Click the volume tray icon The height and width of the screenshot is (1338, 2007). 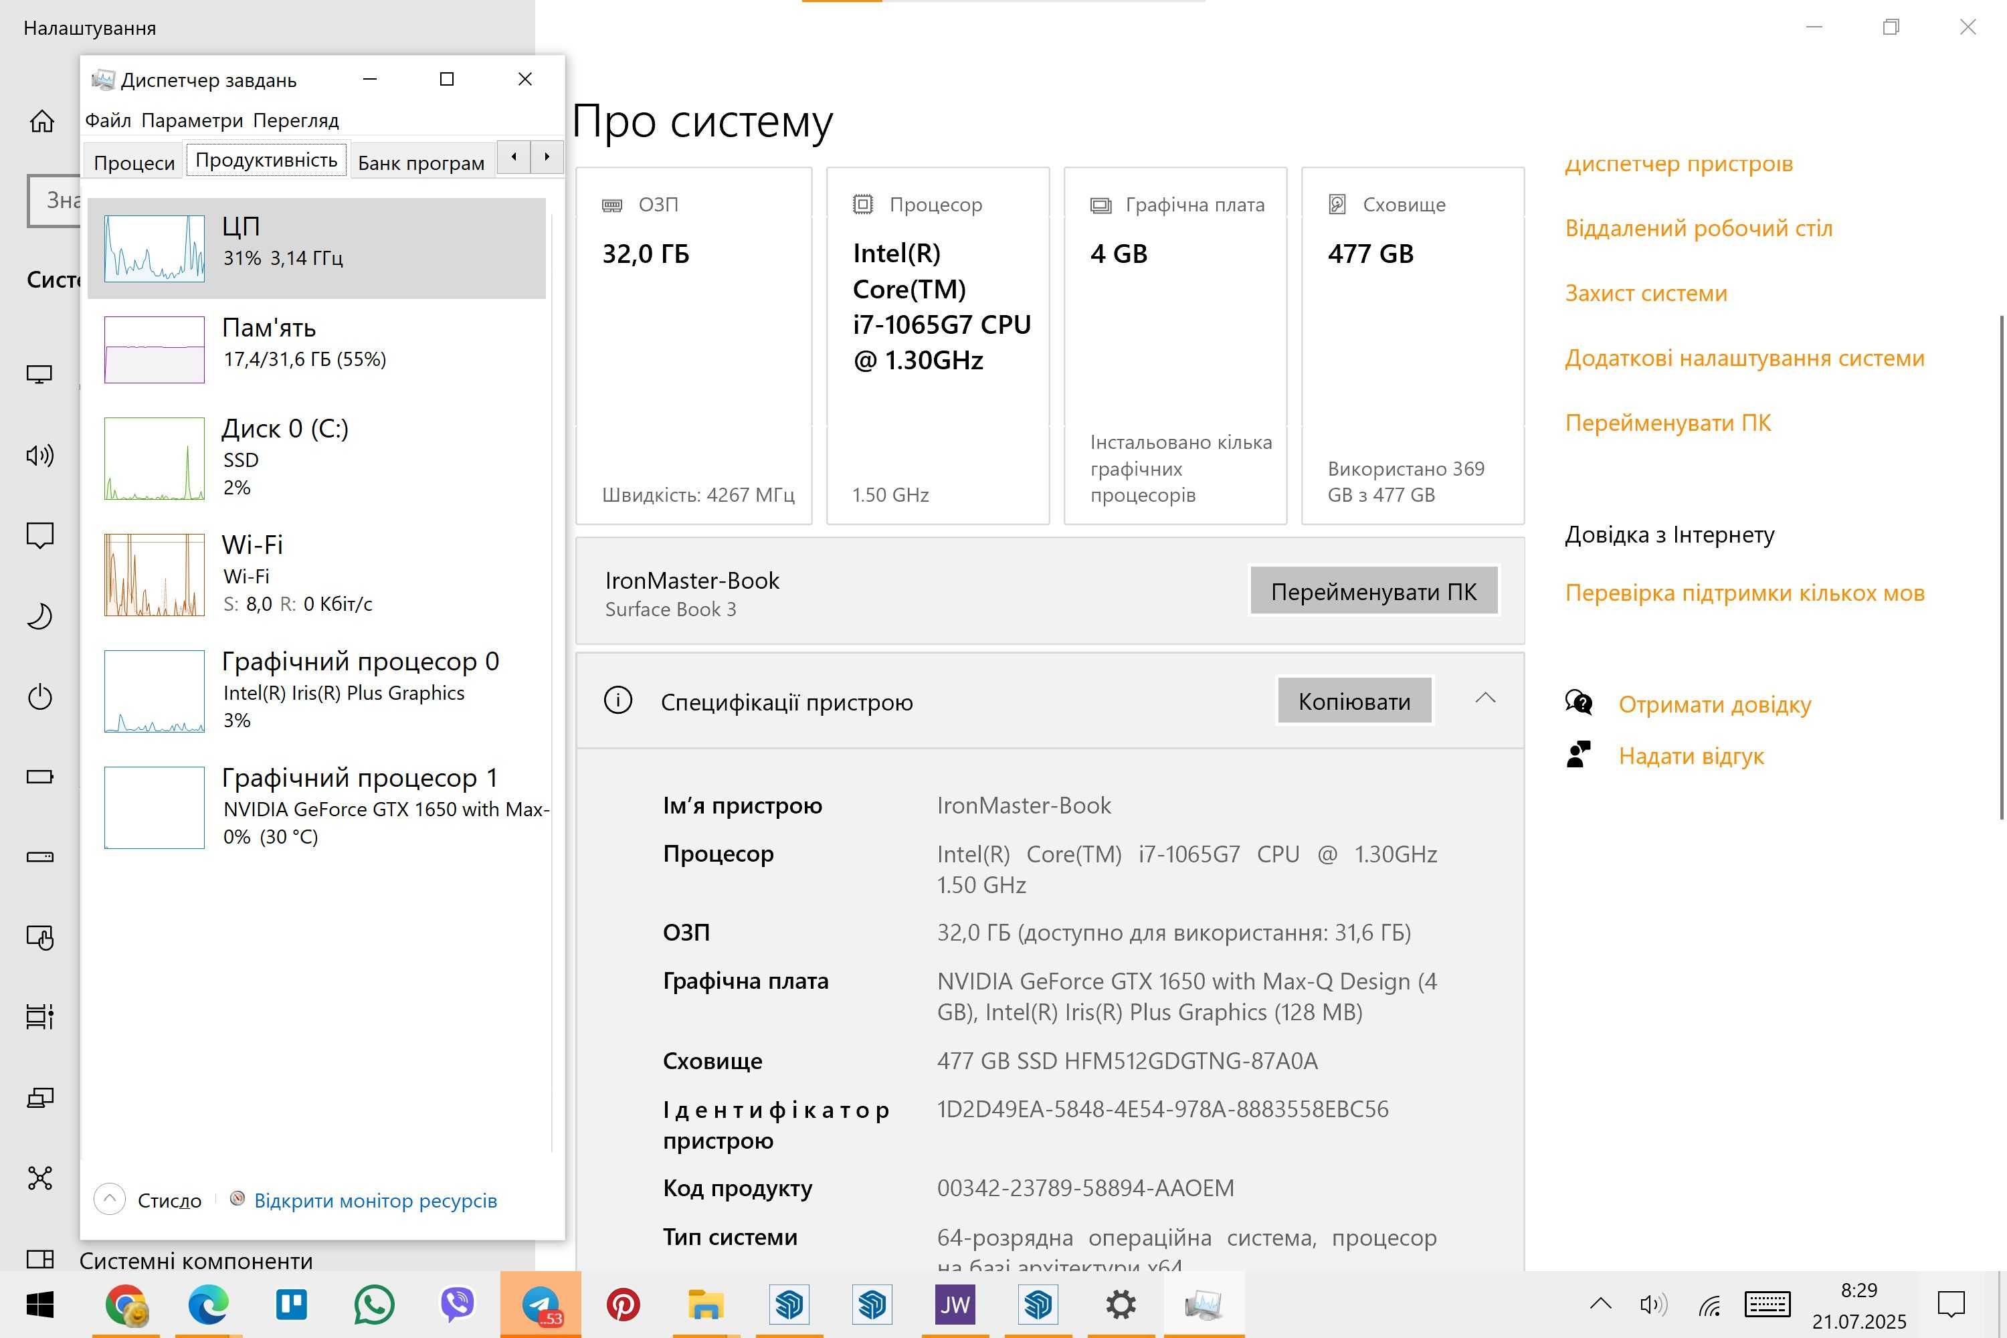[1654, 1304]
